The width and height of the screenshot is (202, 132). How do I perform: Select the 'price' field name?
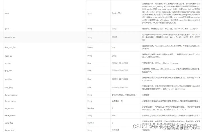(7, 29)
